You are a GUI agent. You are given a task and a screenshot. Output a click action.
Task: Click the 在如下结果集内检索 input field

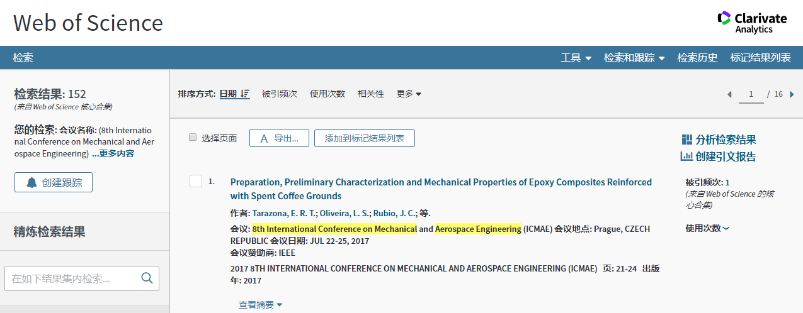(x=72, y=278)
